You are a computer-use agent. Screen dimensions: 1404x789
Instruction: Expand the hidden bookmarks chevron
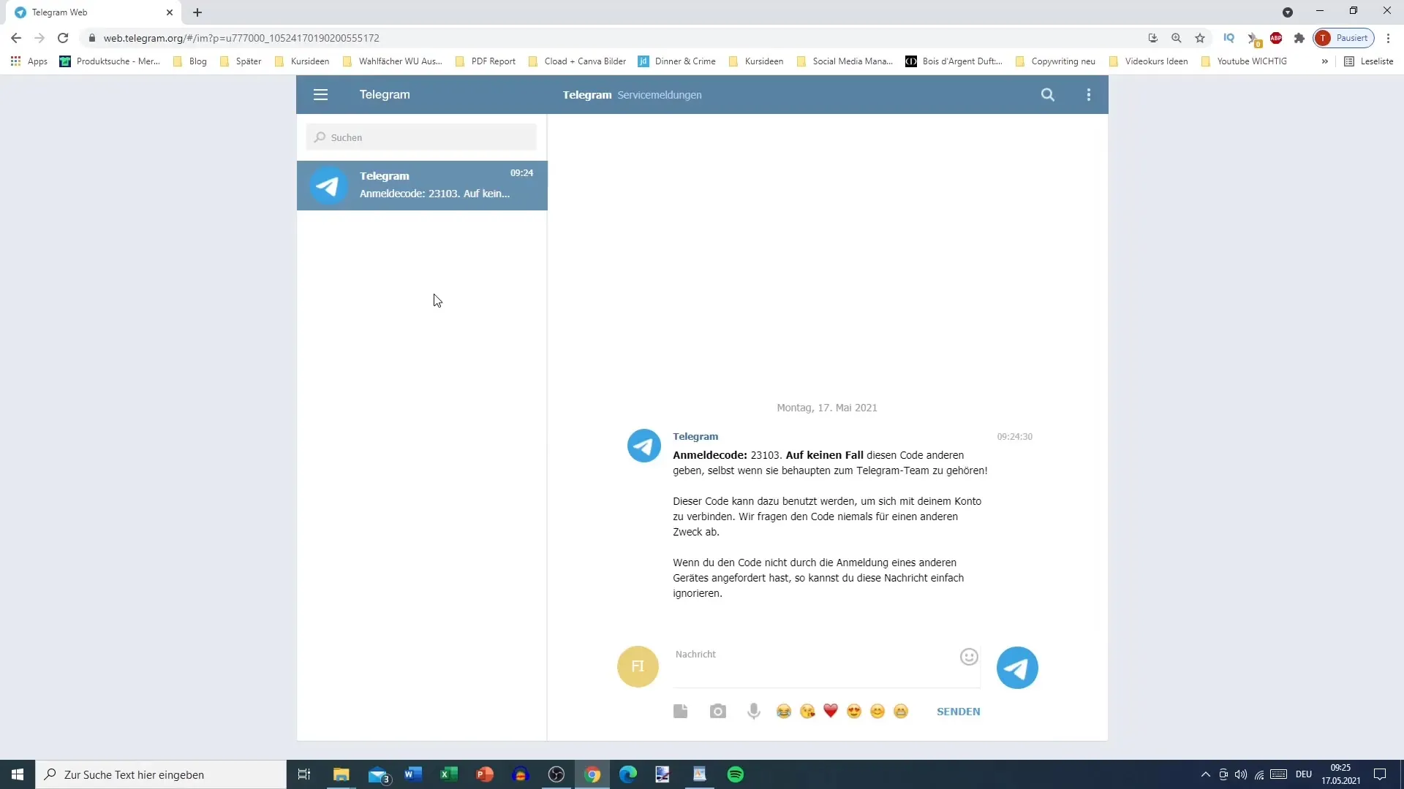pos(1324,61)
